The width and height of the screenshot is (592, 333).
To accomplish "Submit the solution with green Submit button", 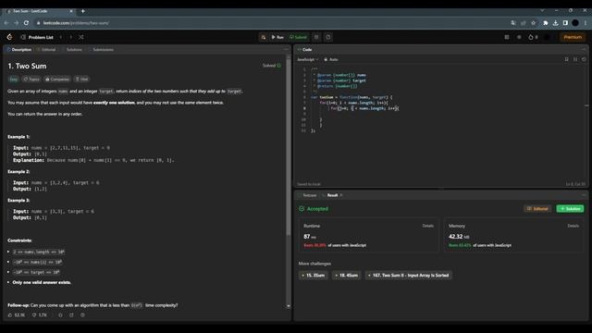I will (298, 37).
